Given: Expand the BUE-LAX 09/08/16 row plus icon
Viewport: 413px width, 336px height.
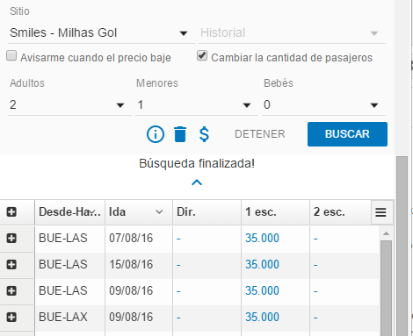Looking at the screenshot, I should tap(11, 318).
